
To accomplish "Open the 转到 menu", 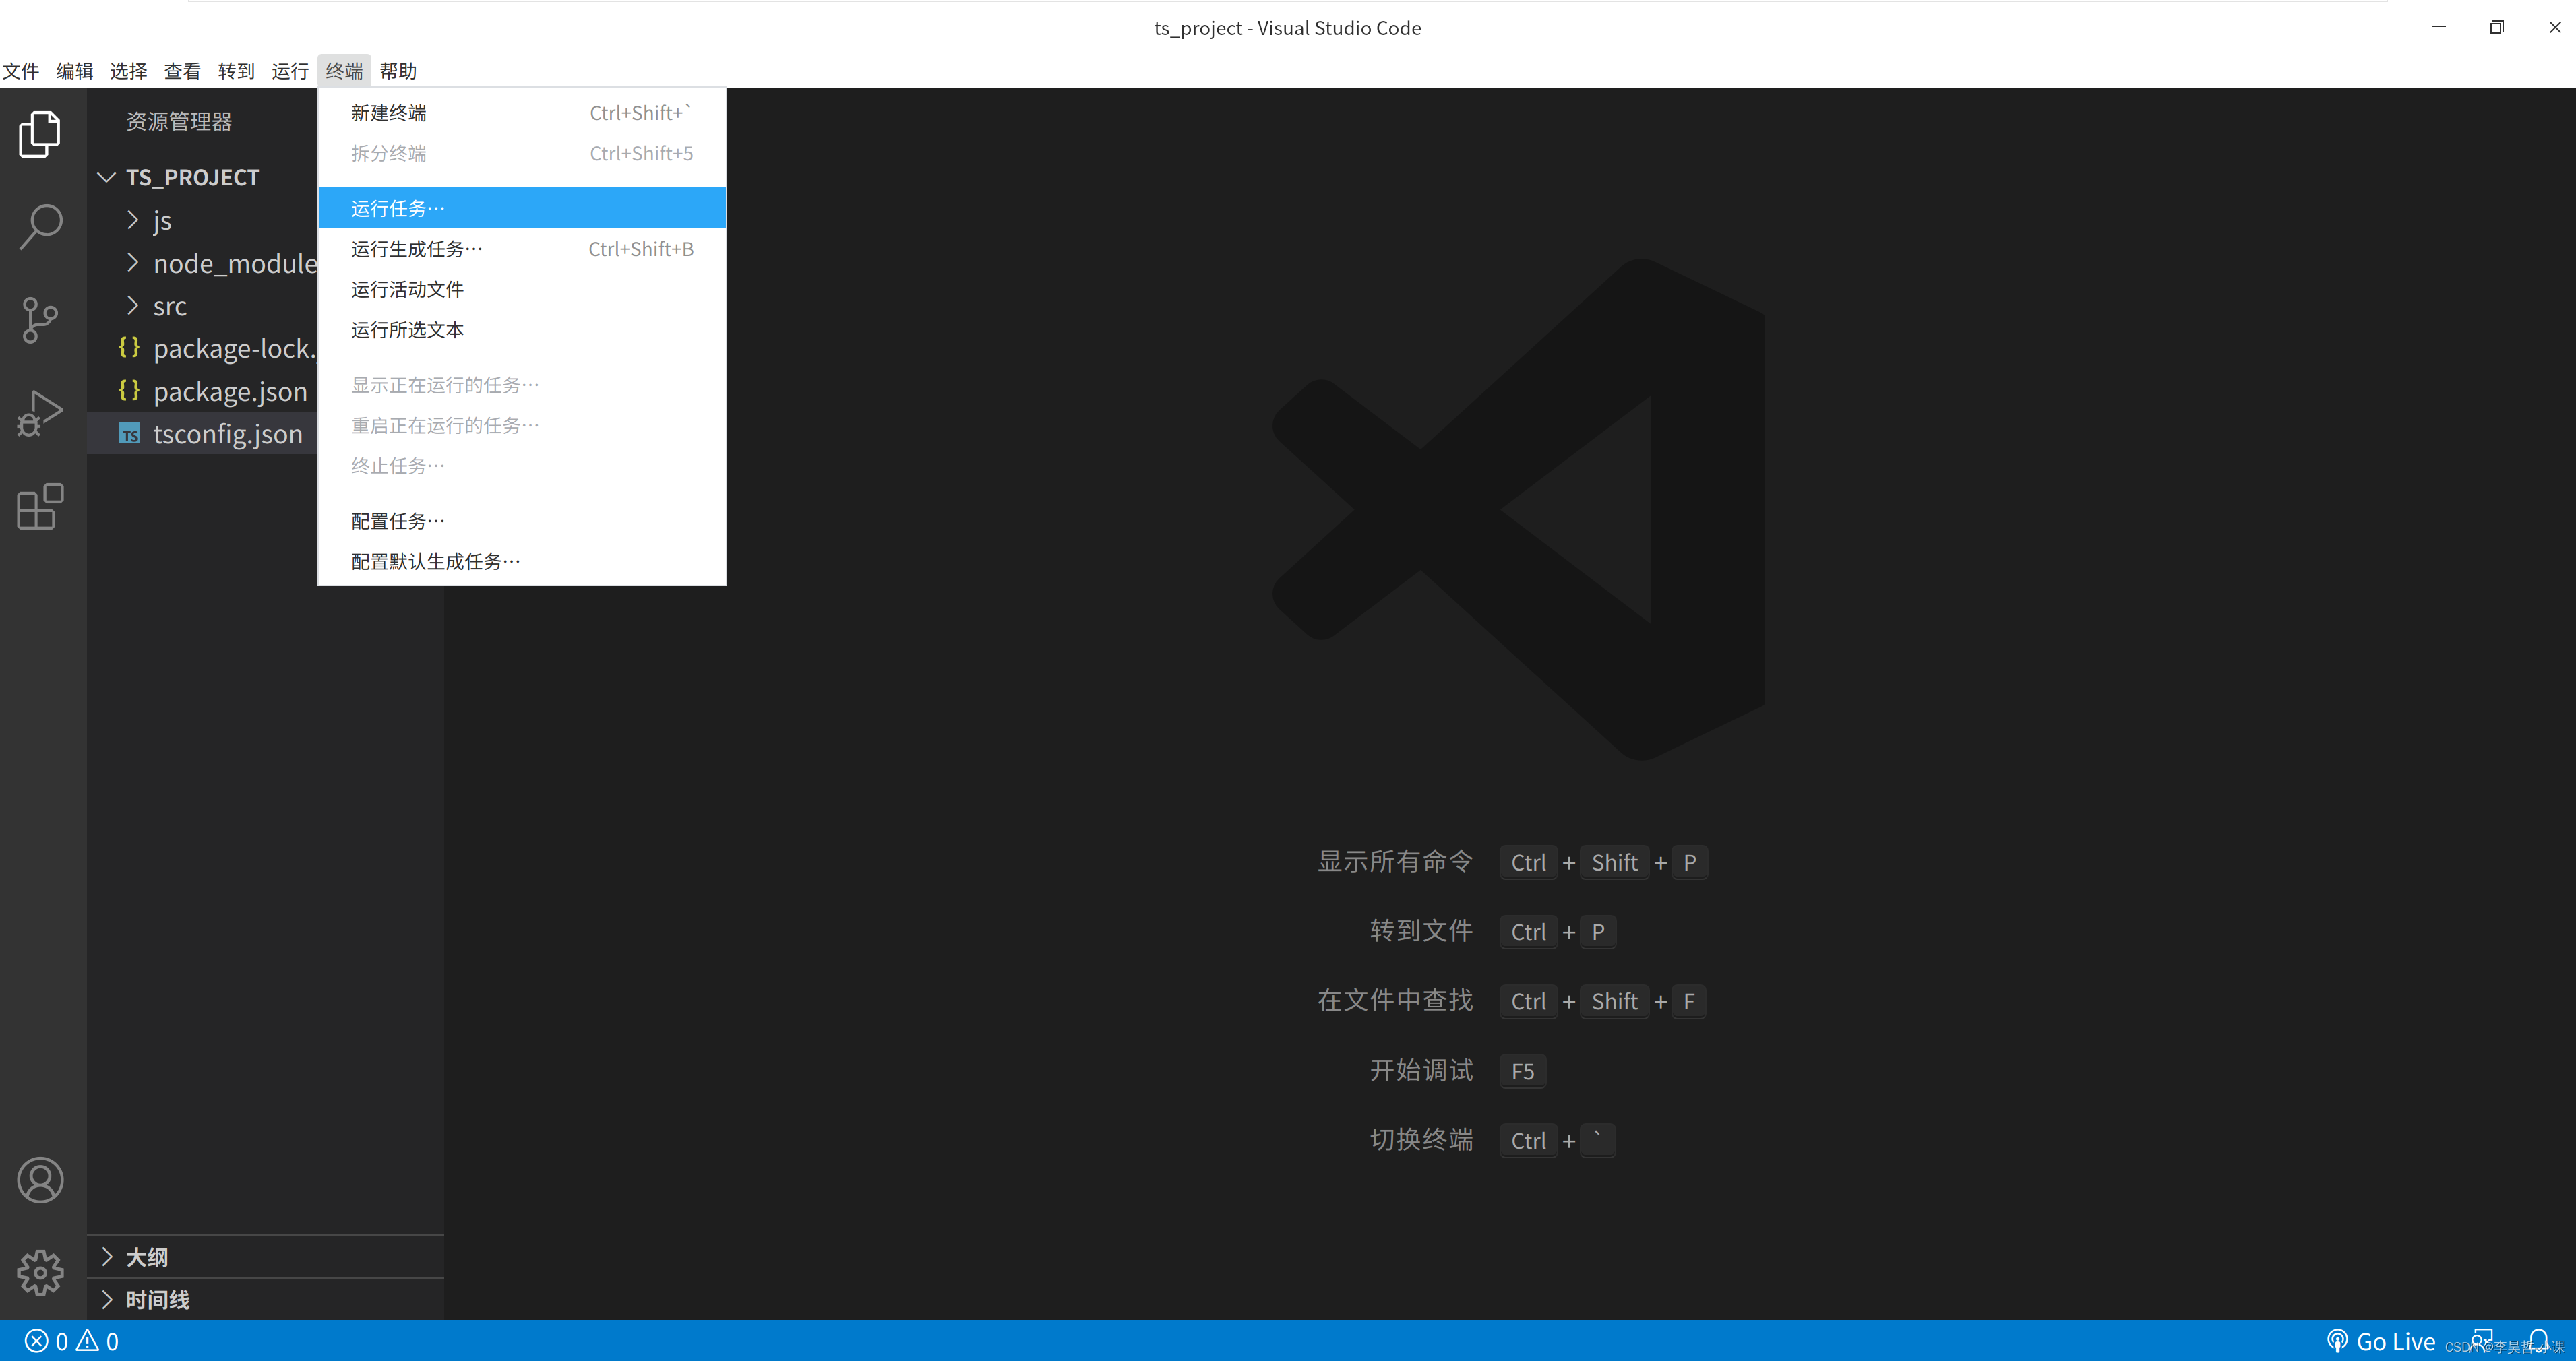I will (237, 71).
